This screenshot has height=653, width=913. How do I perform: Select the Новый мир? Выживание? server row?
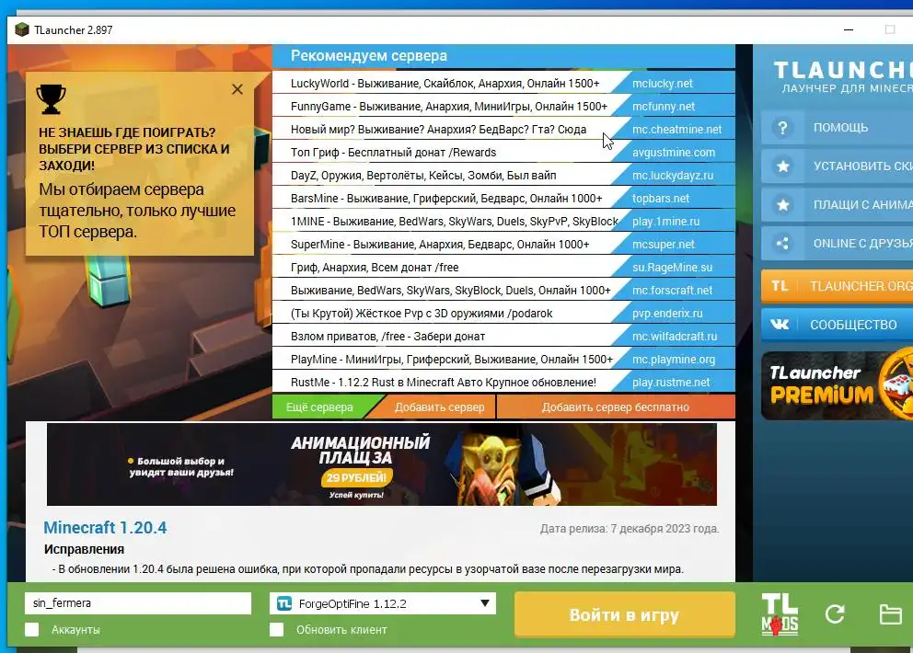[x=503, y=129]
